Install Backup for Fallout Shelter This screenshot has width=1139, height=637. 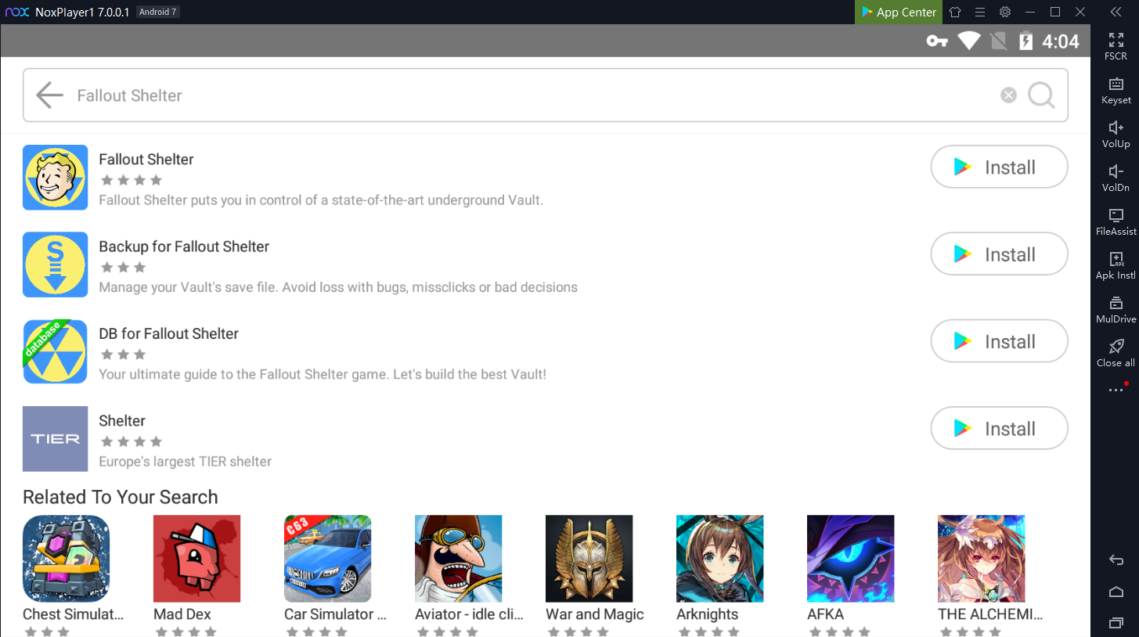[999, 254]
